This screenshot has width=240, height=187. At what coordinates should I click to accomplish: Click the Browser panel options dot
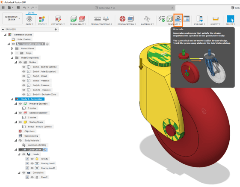tap(56, 29)
